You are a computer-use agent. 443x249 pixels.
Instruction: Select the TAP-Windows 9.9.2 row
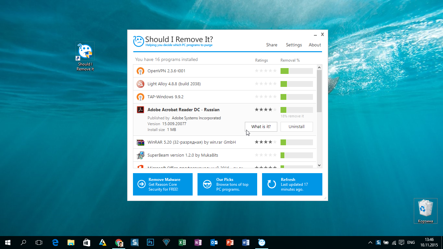point(225,97)
